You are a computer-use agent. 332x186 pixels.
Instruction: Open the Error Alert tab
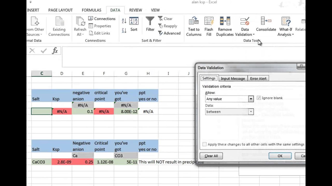pos(258,79)
